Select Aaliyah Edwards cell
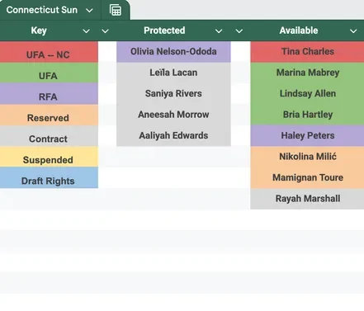This screenshot has height=311, width=364. tap(173, 136)
